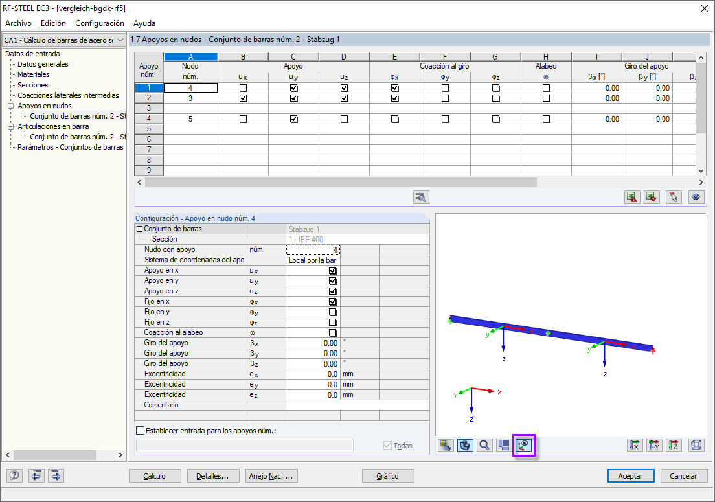
Task: Click the eye view-mode icon below the table
Action: pos(696,197)
